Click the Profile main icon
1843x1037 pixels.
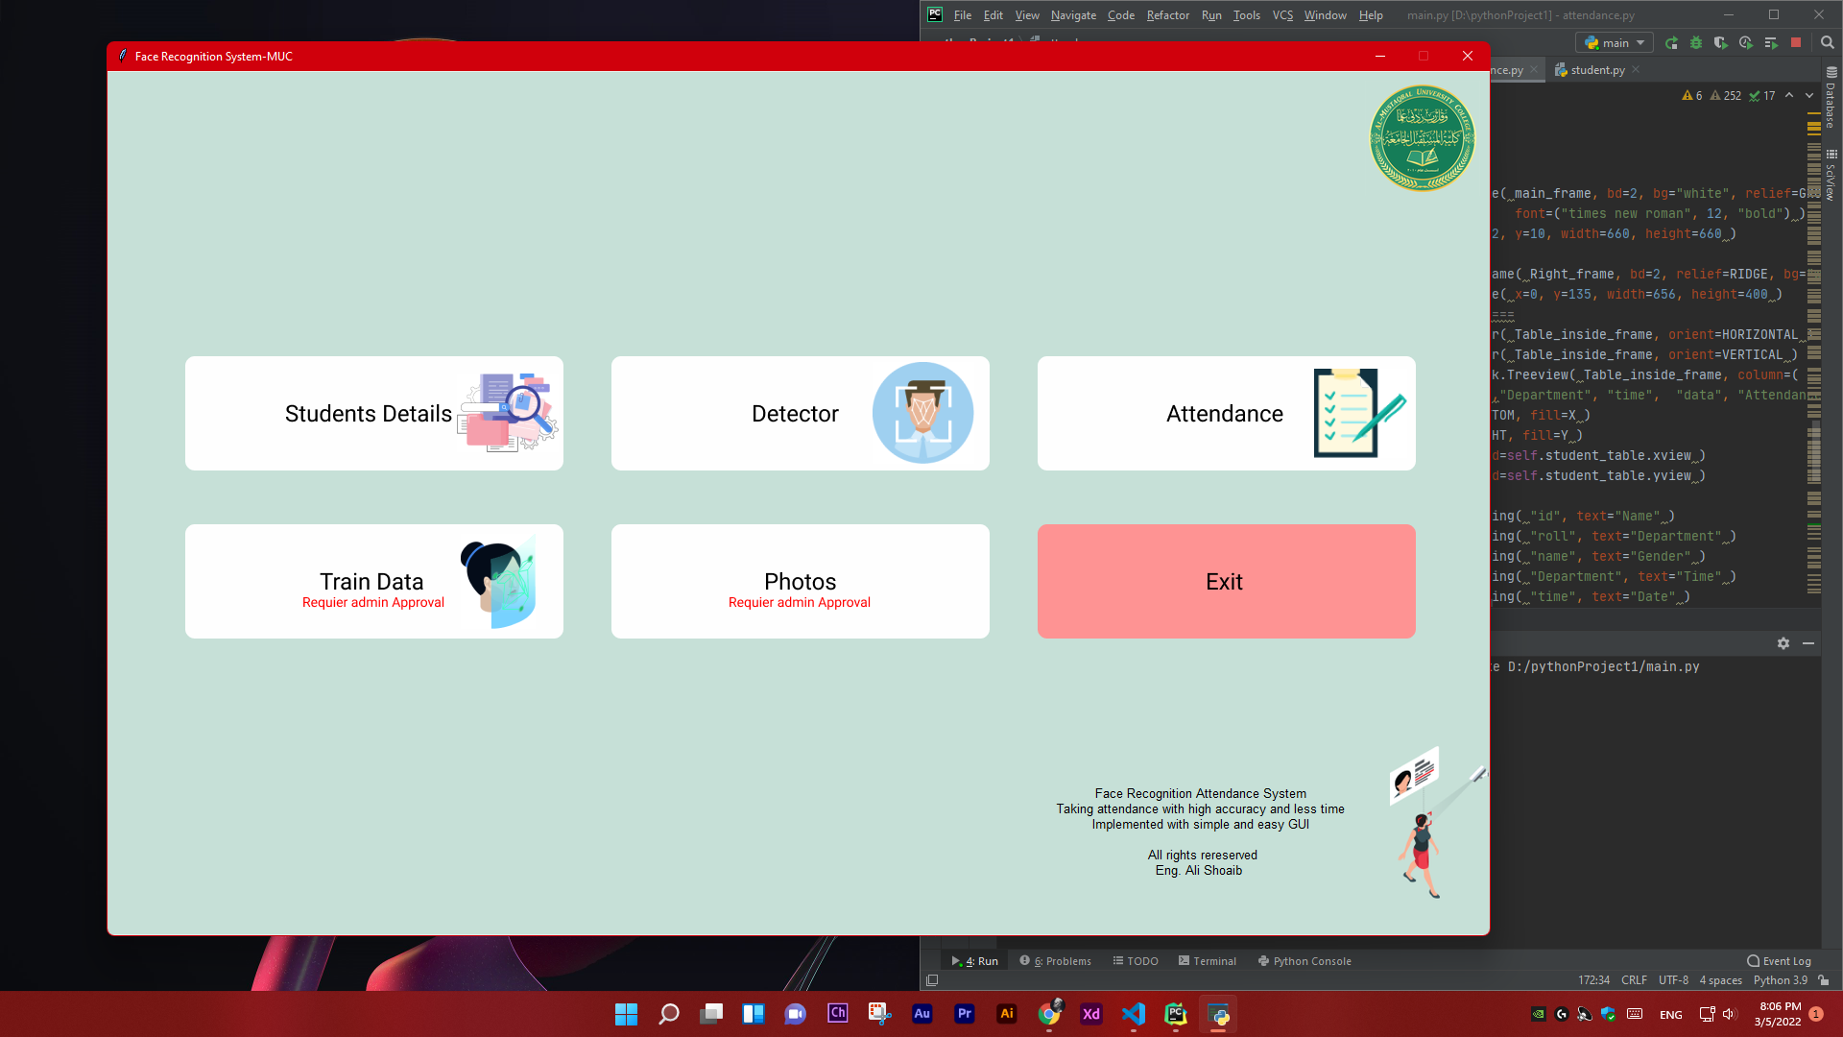[x=1745, y=43]
